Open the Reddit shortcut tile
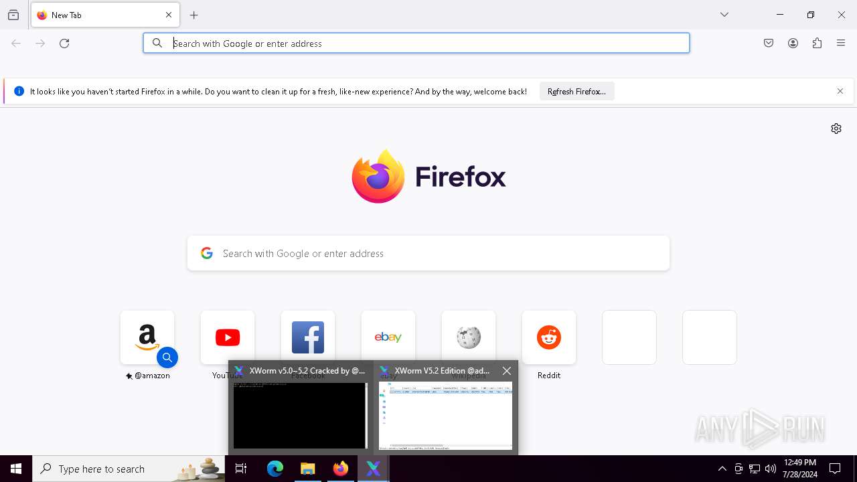 click(x=549, y=337)
